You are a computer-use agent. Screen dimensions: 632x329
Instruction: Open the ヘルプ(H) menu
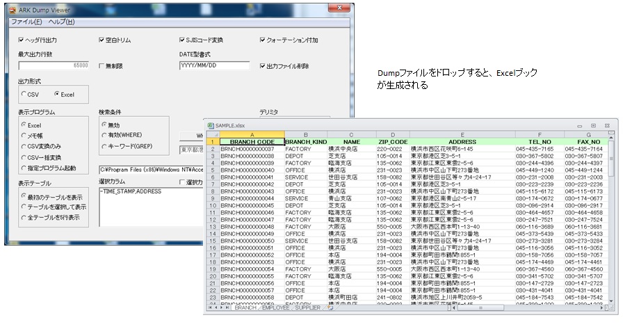62,22
